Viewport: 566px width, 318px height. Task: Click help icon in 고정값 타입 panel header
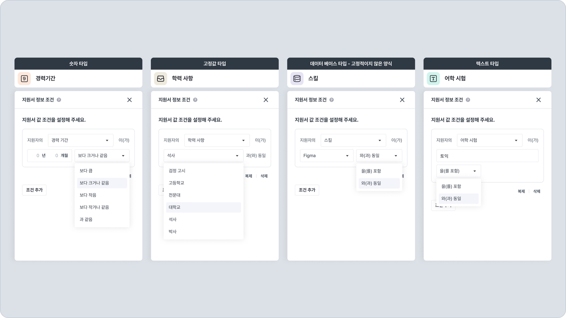(195, 100)
